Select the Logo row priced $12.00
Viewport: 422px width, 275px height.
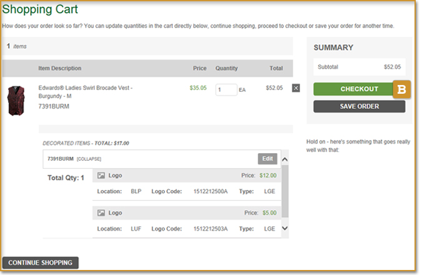click(186, 176)
